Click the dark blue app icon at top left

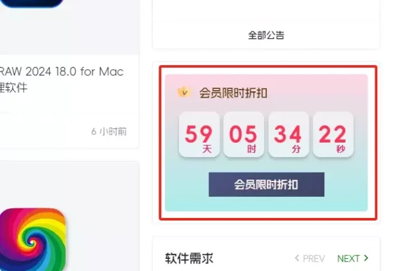click(x=32, y=4)
